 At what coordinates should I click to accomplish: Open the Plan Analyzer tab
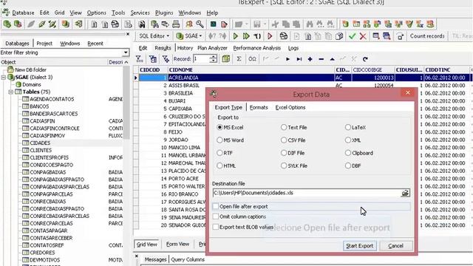point(212,48)
